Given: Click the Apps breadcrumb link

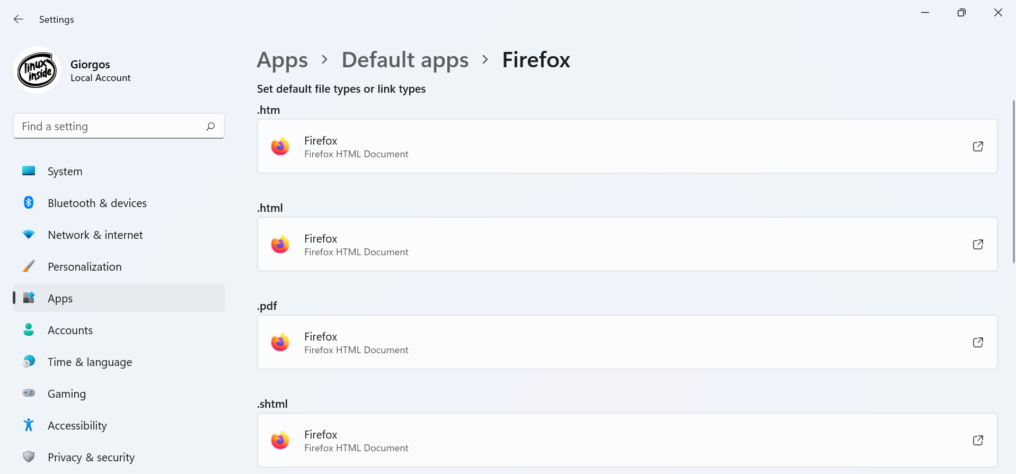Looking at the screenshot, I should point(282,60).
